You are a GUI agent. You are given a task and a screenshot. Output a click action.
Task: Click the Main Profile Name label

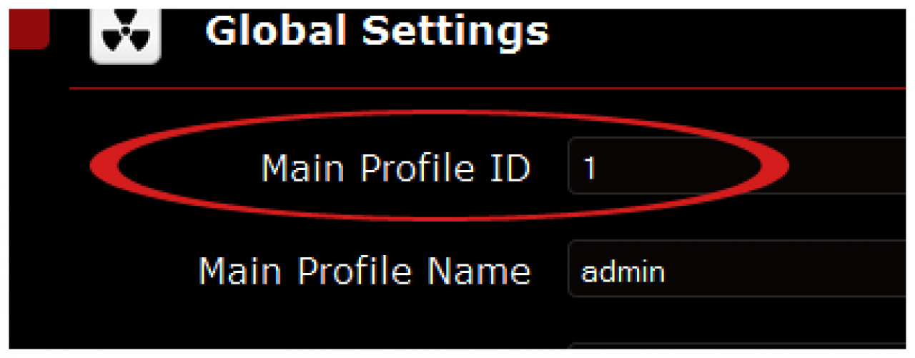[365, 272]
